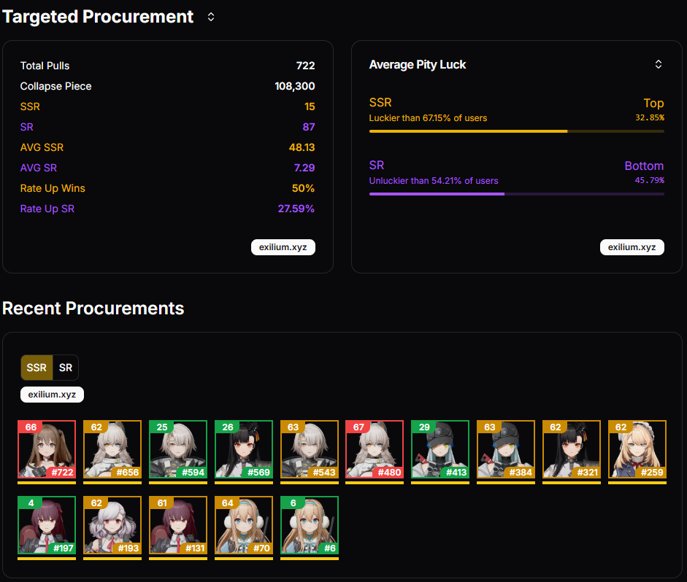687x582 pixels.
Task: Choose the blonde maid portrait at #259
Action: click(637, 449)
